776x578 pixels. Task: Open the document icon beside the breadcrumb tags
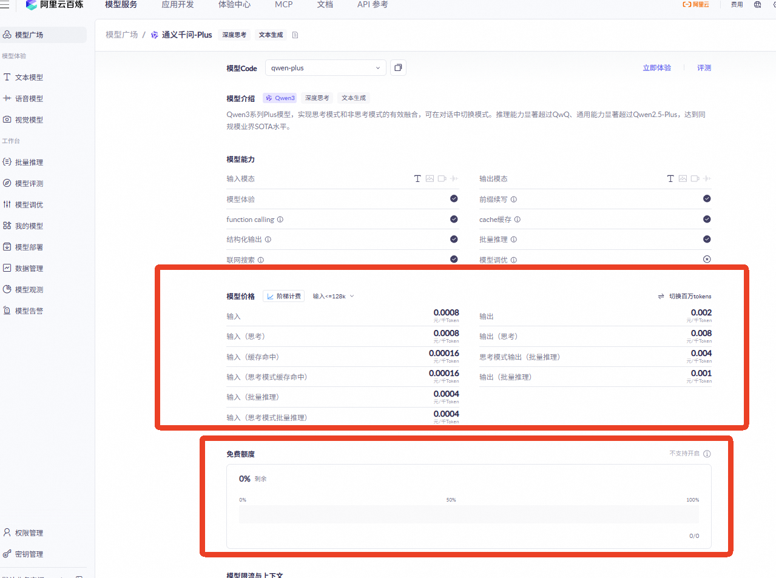(x=295, y=35)
